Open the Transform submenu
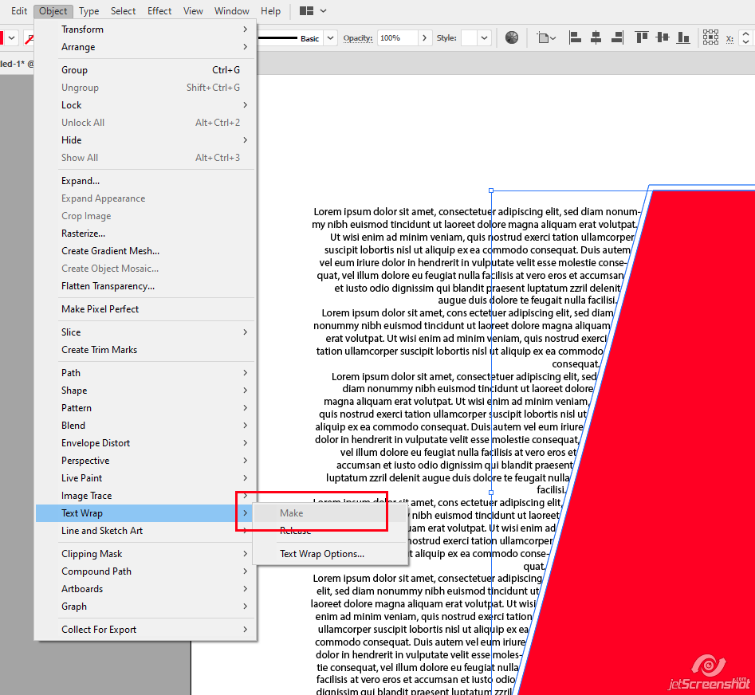Viewport: 755px width, 695px height. click(145, 29)
